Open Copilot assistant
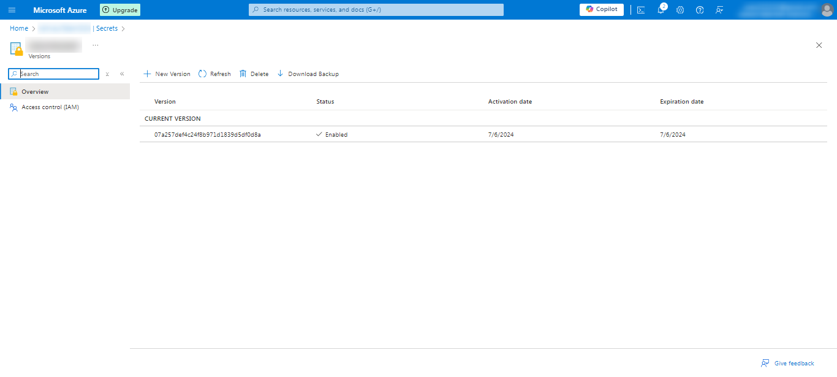 [602, 9]
